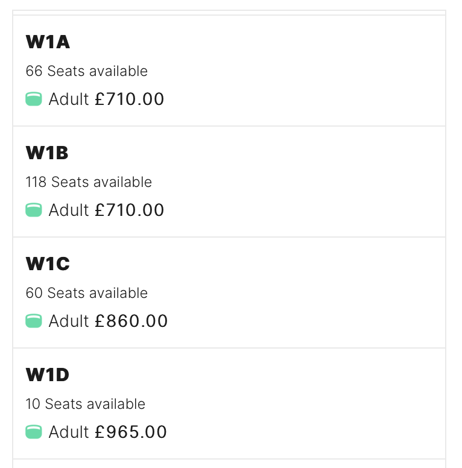Choose the 118 Seats available block
Image resolution: width=462 pixels, height=468 pixels.
pyautogui.click(x=89, y=182)
